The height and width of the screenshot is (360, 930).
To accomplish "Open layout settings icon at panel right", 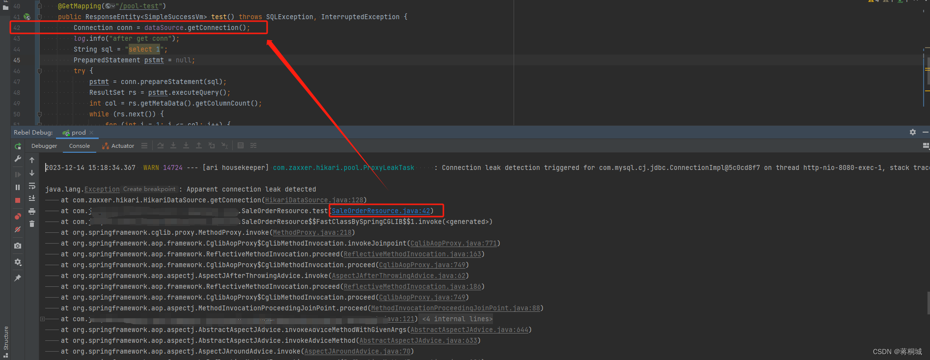I will point(926,146).
